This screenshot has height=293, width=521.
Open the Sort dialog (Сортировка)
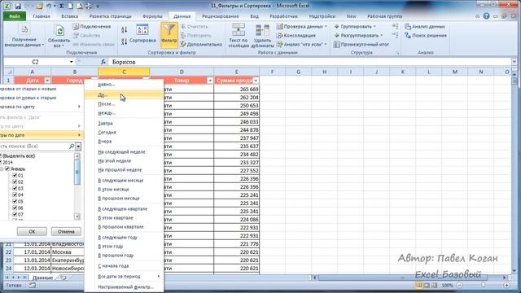pyautogui.click(x=142, y=34)
